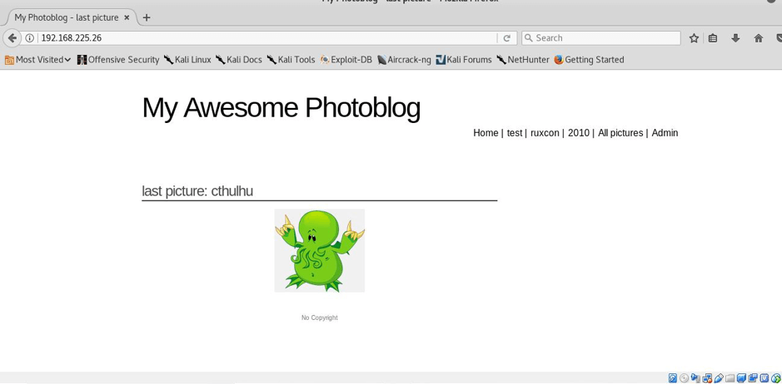Open Admin link in photoblog menu
Viewport: 782px width, 384px height.
(x=665, y=133)
